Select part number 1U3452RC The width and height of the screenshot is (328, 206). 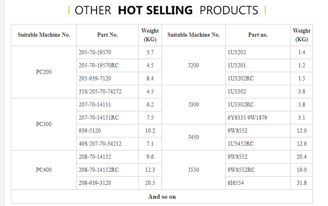point(241,144)
